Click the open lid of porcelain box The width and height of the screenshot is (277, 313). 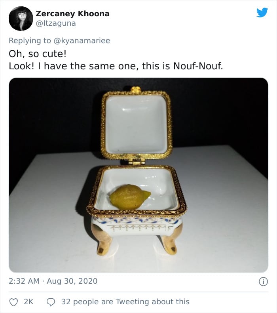pos(137,124)
